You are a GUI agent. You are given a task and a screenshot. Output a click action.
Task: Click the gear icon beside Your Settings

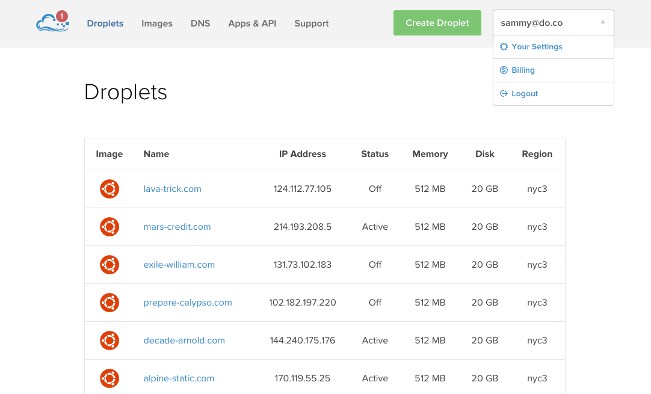(504, 46)
